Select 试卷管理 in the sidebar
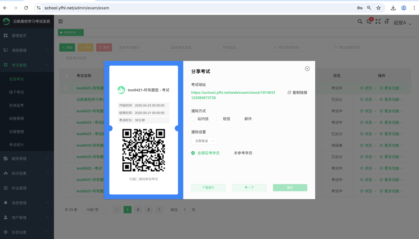The width and height of the screenshot is (419, 239). 27,132
